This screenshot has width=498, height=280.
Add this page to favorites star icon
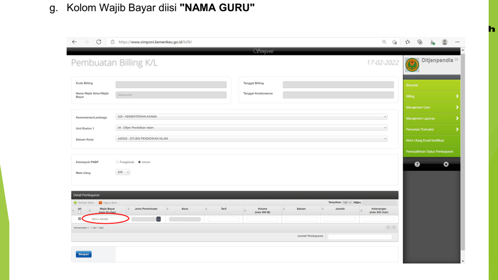click(x=395, y=42)
